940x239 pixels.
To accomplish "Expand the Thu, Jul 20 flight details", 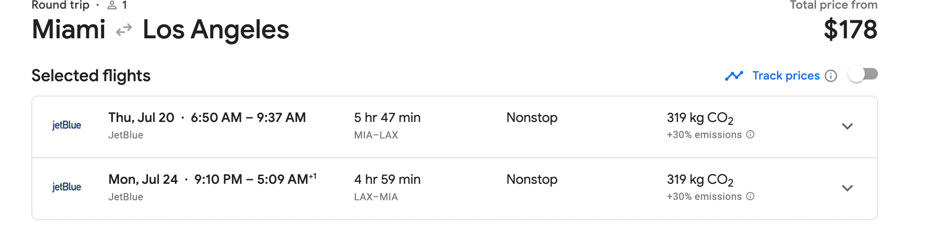I will pyautogui.click(x=847, y=127).
